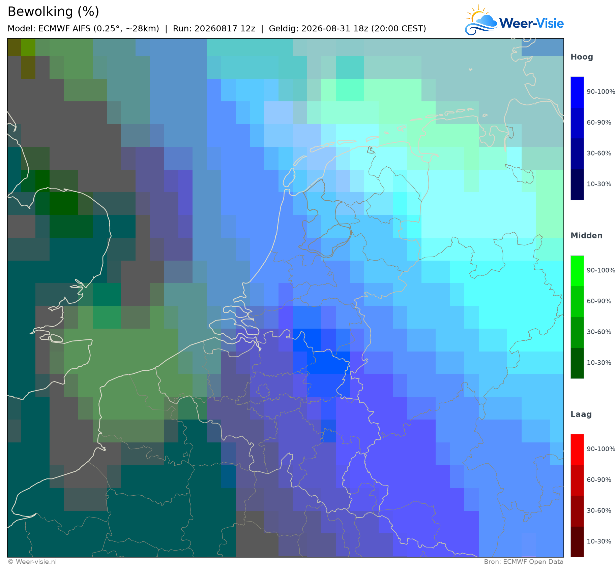Select the Laag 30-60% dark red swatch

577,511
